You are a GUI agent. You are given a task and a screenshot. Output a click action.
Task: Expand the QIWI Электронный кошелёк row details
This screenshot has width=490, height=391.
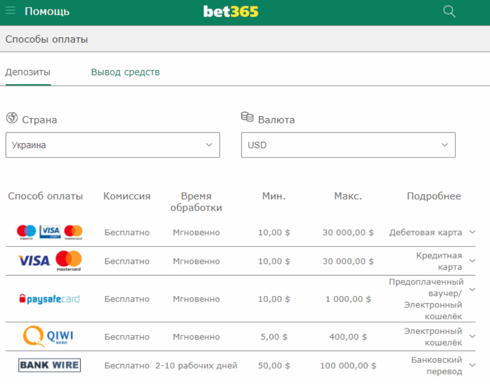(472, 336)
